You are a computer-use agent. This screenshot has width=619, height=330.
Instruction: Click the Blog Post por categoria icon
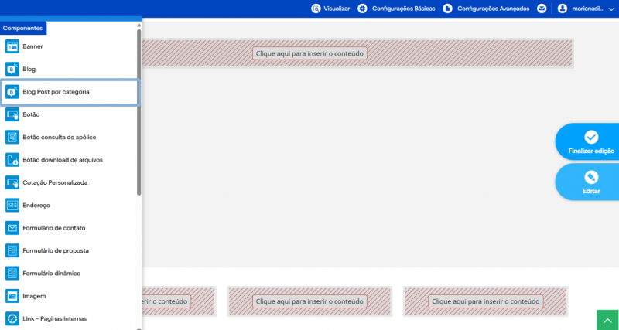click(12, 92)
